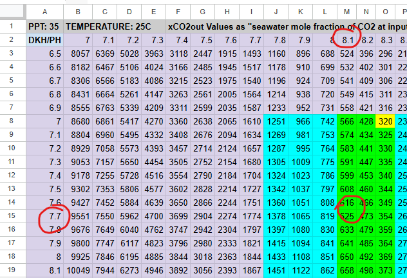Click the circled 8.1 pH cell
This screenshot has height=278, width=407.
pyautogui.click(x=348, y=40)
